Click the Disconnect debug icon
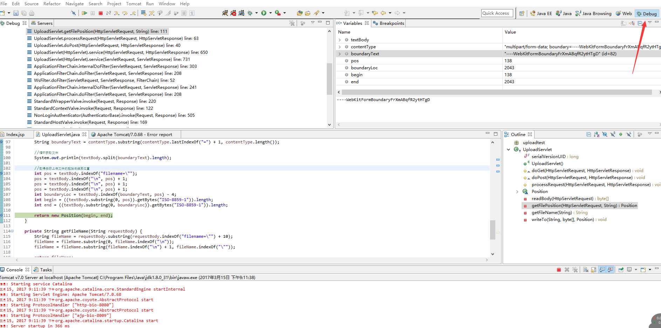This screenshot has height=328, width=661. pos(109,13)
